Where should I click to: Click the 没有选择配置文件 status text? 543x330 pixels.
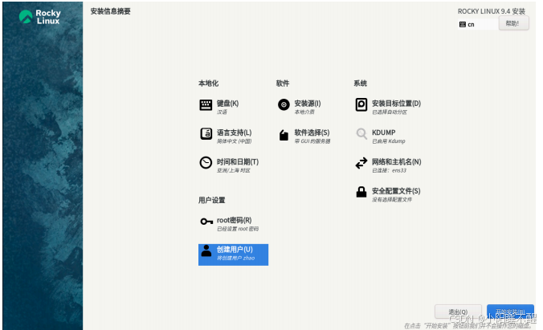[x=392, y=199]
